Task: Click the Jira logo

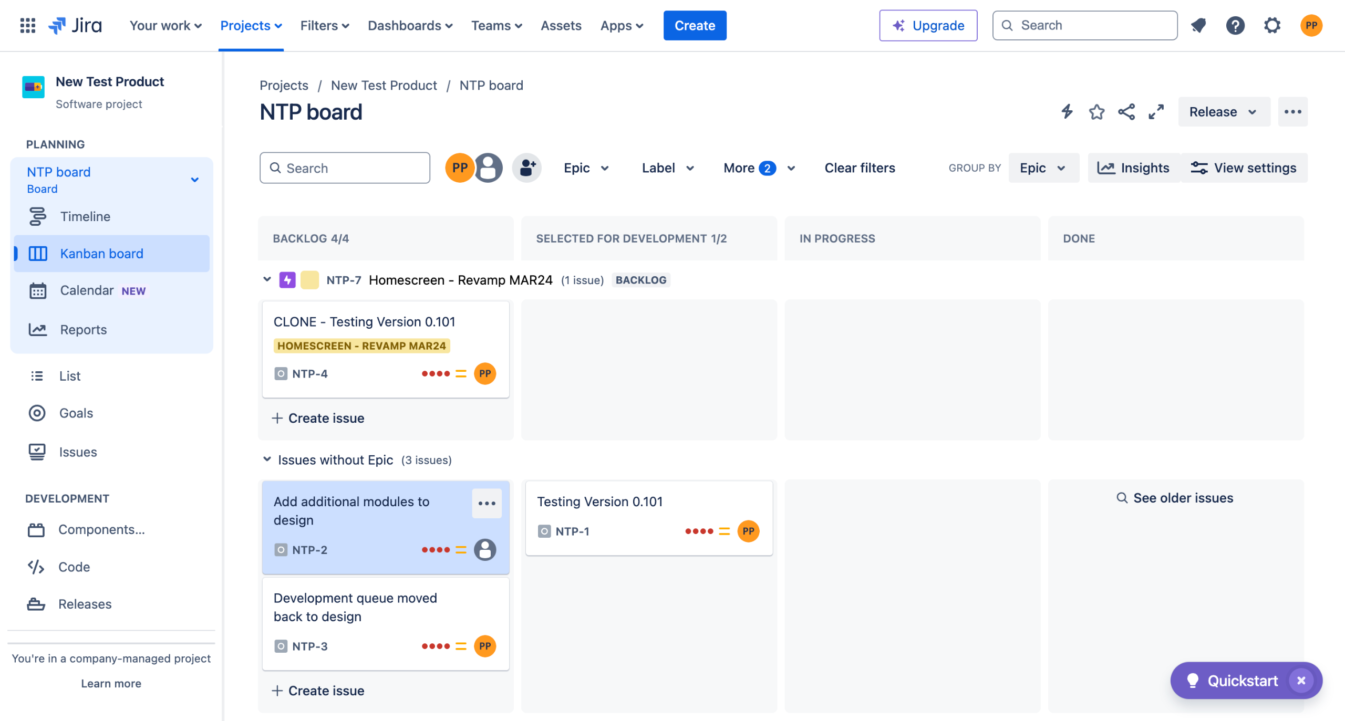Action: (75, 25)
